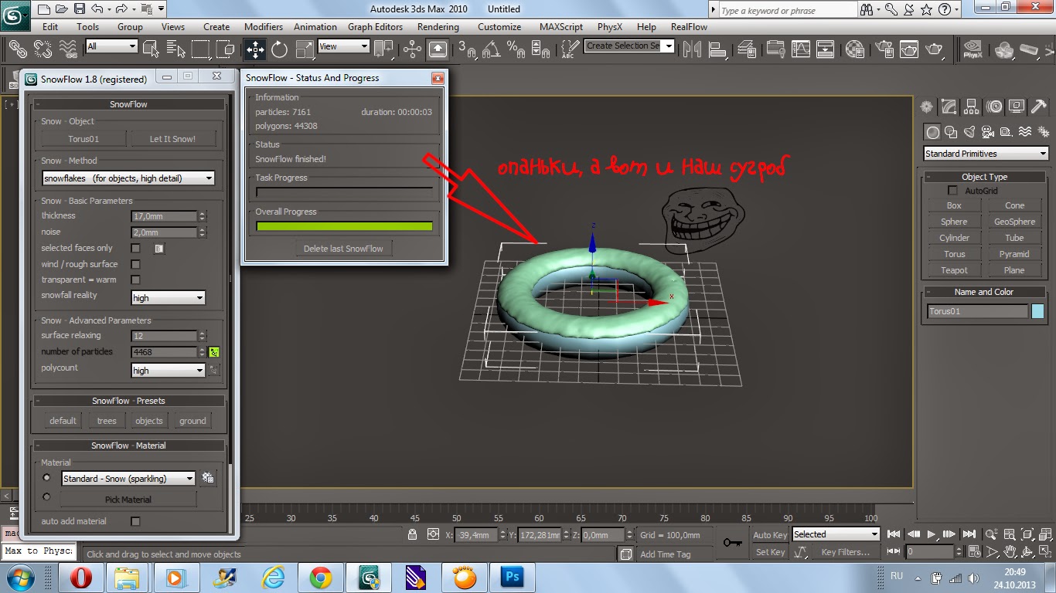Click the thickness value spinner arrows
The height and width of the screenshot is (593, 1056).
point(203,216)
